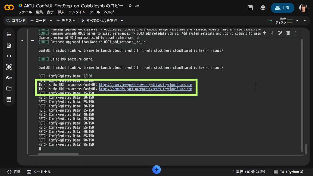The width and height of the screenshot is (313, 176).
Task: Open the demands-part-promote-extends.trycloudflare.com link
Action: point(146,89)
